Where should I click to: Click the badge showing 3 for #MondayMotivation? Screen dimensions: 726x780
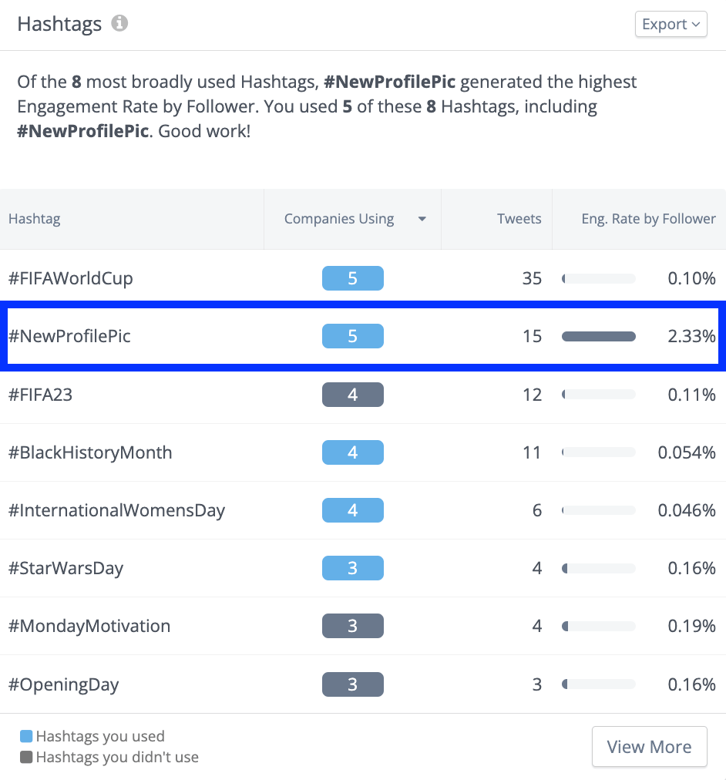coord(352,626)
